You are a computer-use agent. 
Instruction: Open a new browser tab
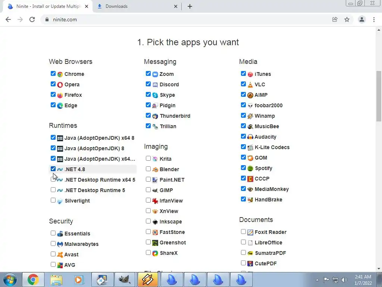tap(190, 7)
